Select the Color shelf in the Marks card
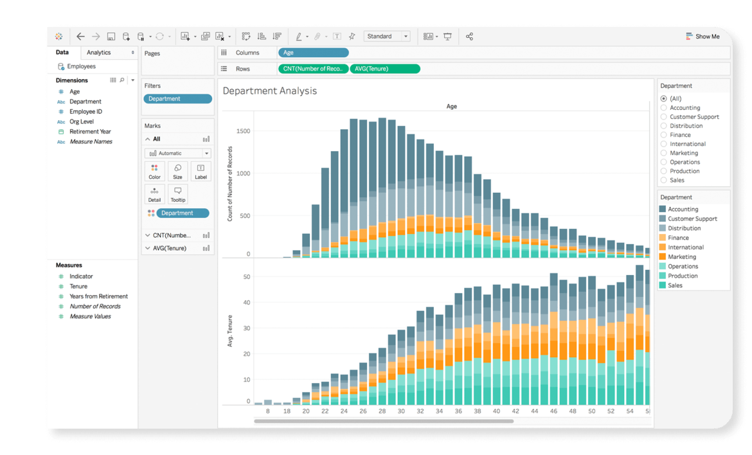The height and width of the screenshot is (455, 752). pyautogui.click(x=154, y=171)
